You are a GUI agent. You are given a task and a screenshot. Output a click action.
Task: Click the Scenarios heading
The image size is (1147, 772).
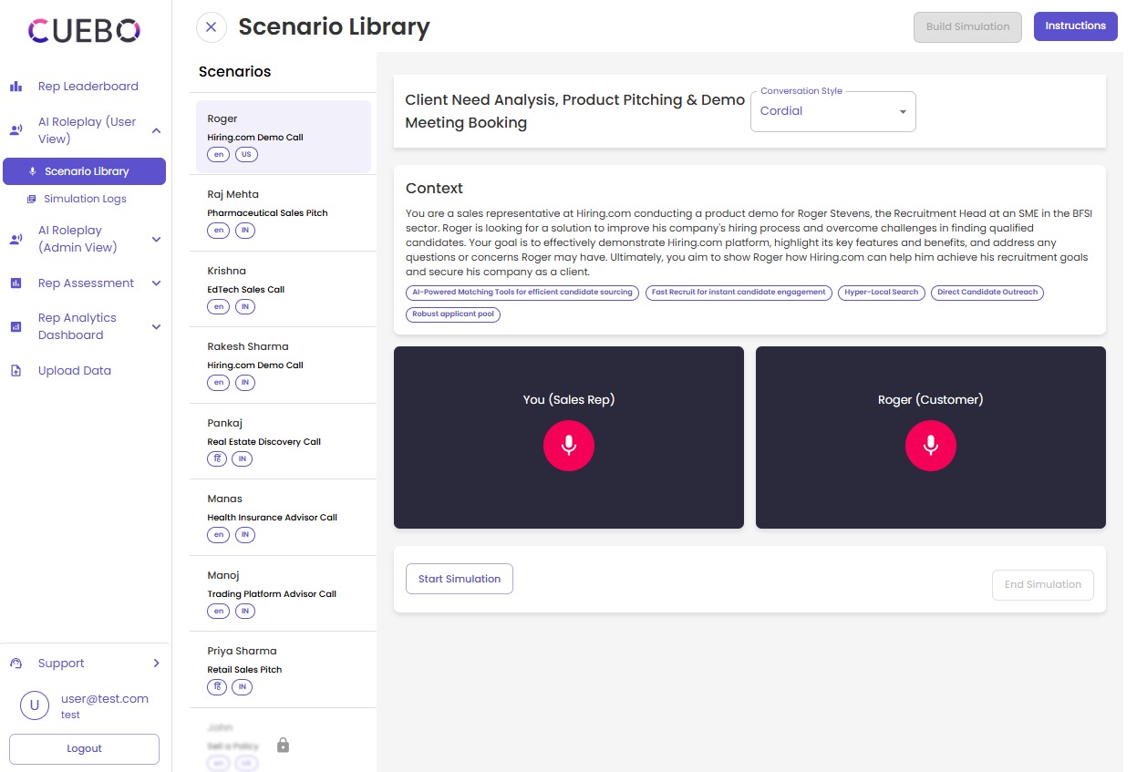coord(234,72)
